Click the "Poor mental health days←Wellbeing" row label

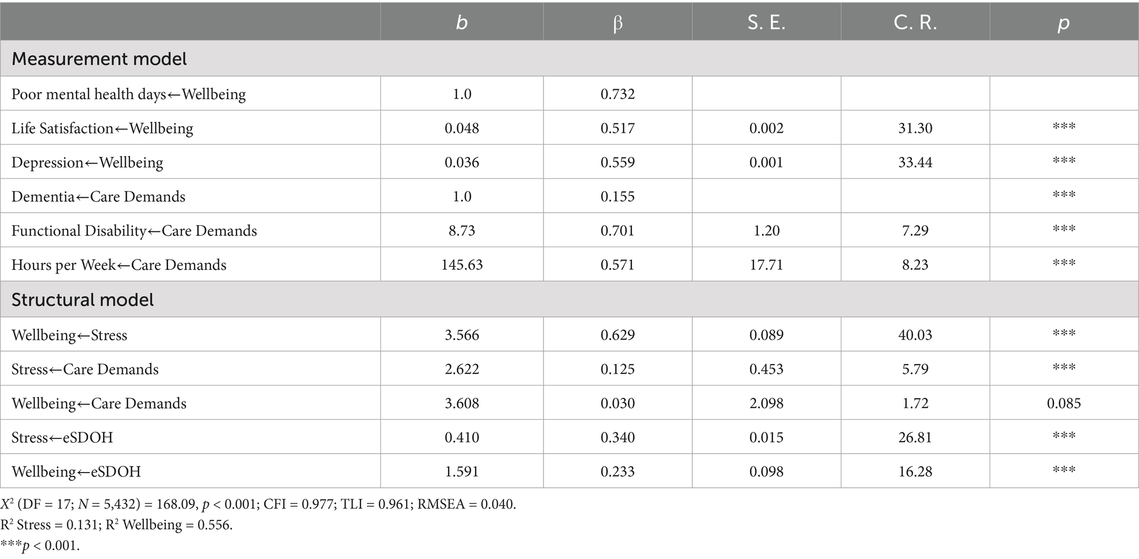coord(128,94)
